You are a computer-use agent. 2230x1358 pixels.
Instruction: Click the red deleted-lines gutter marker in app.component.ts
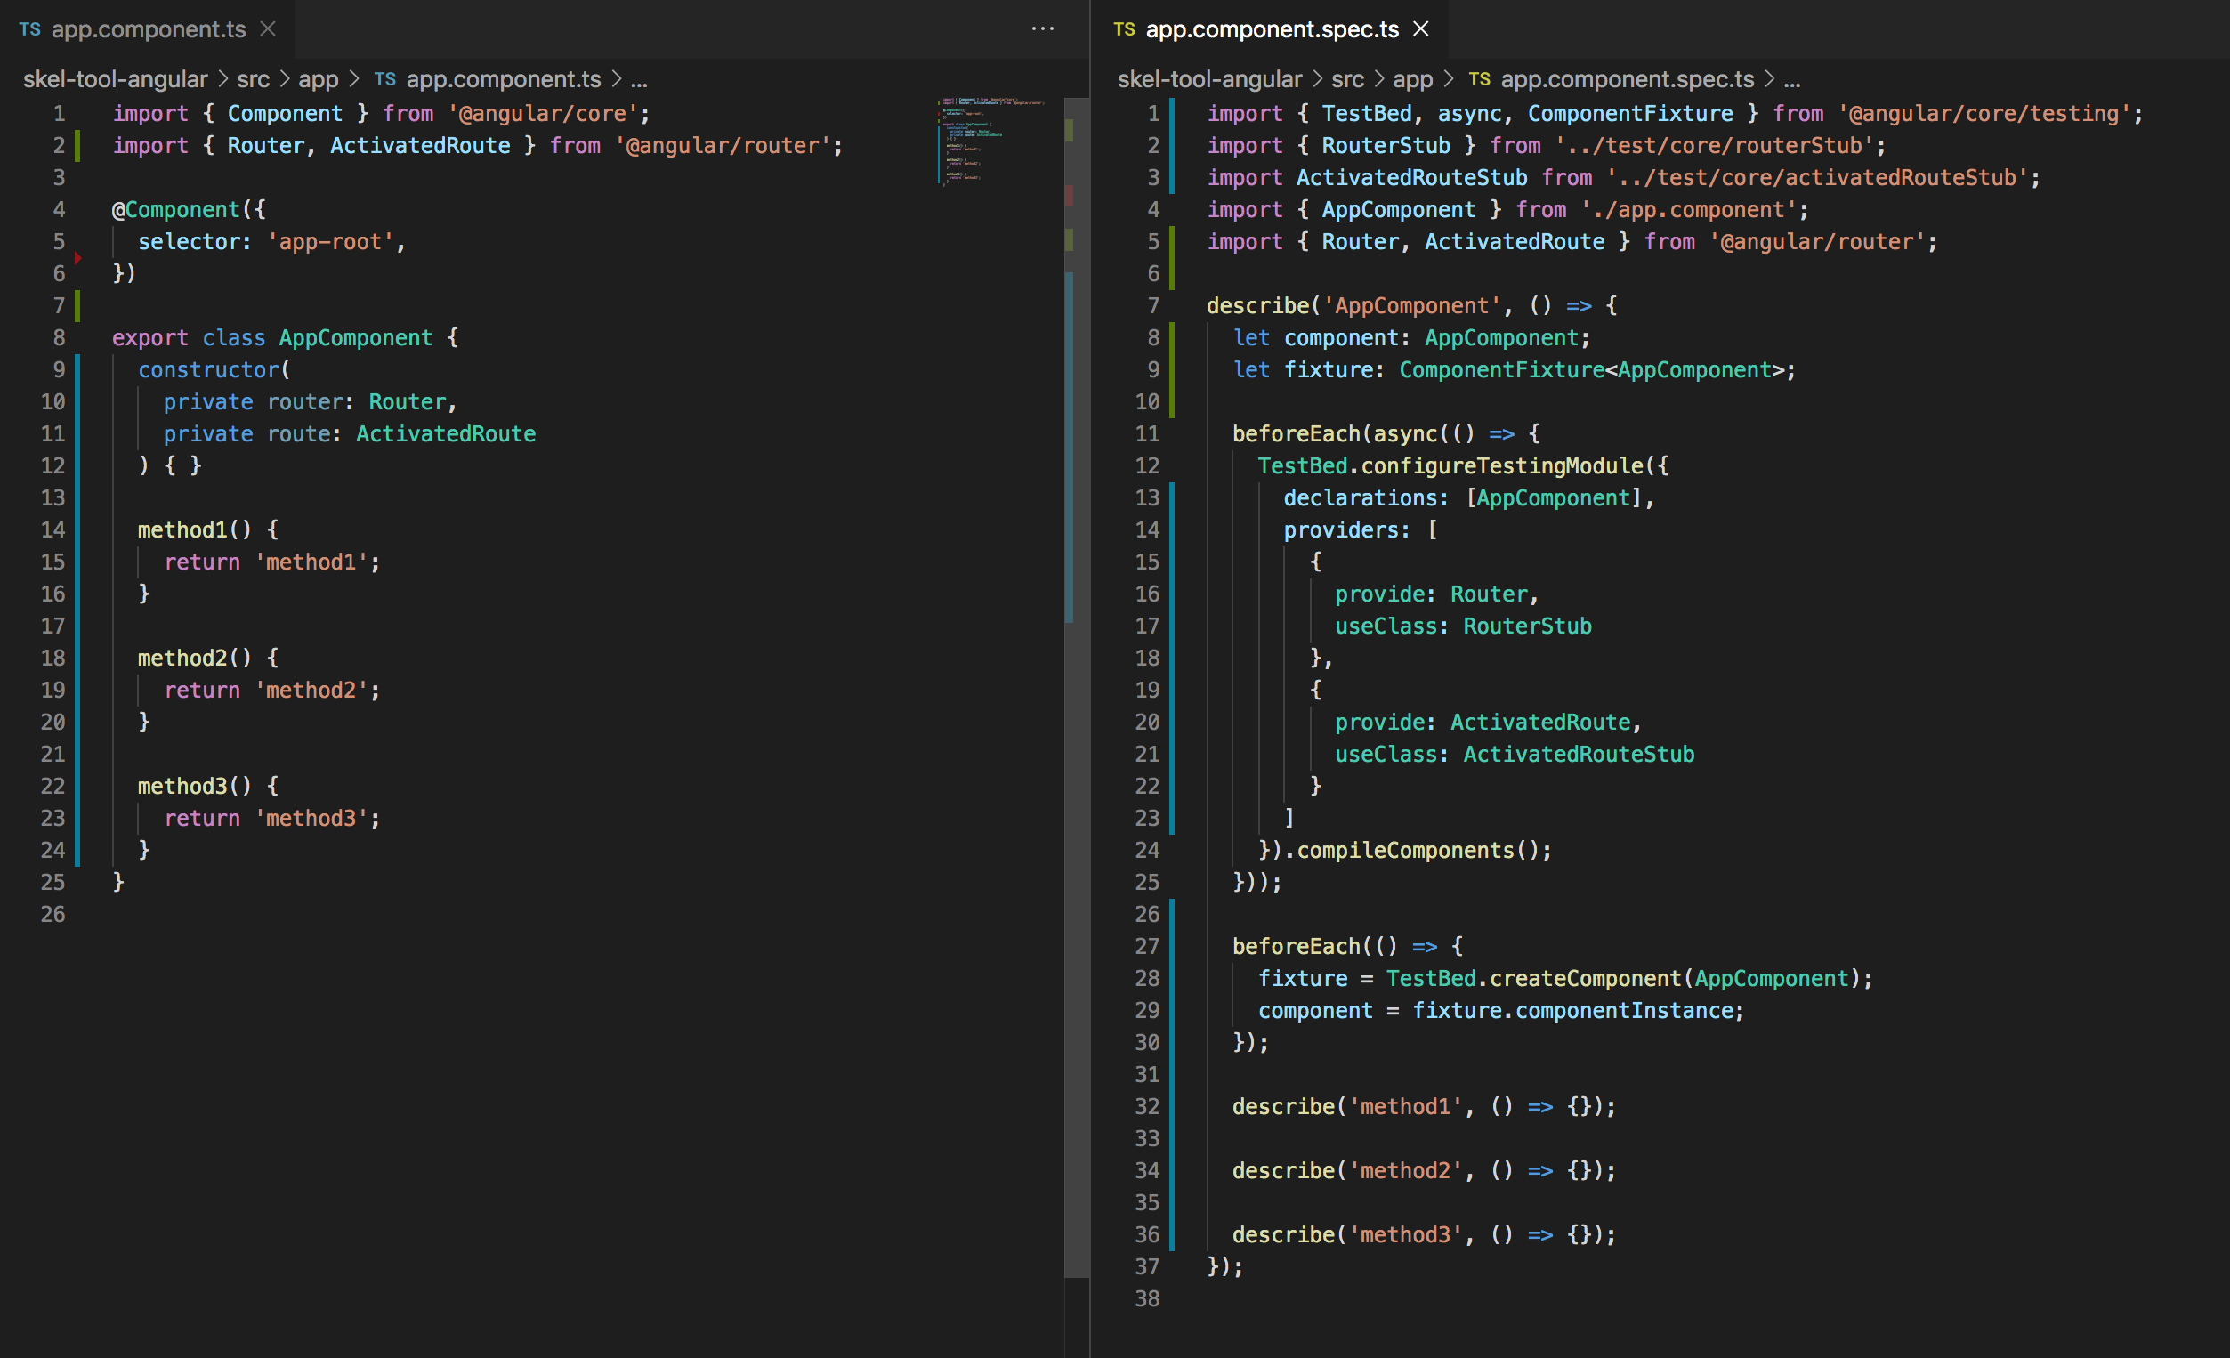click(77, 258)
